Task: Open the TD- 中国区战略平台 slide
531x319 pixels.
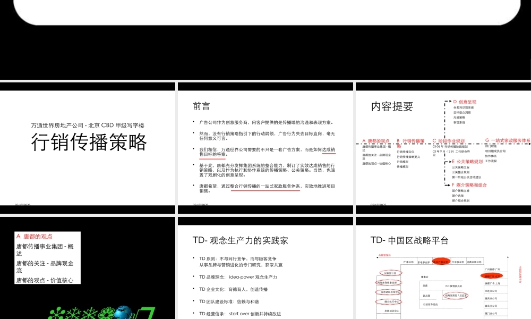Action: tap(443, 268)
